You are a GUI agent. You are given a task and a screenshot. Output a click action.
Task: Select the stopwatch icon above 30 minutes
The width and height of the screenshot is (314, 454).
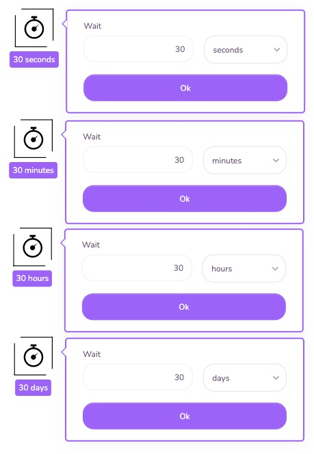point(34,138)
